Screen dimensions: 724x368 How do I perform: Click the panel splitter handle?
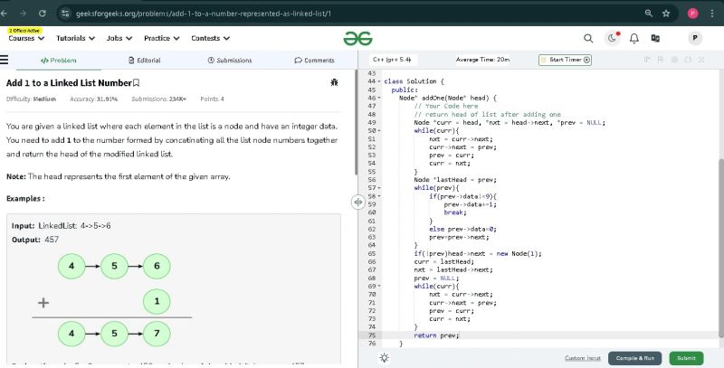(357, 203)
